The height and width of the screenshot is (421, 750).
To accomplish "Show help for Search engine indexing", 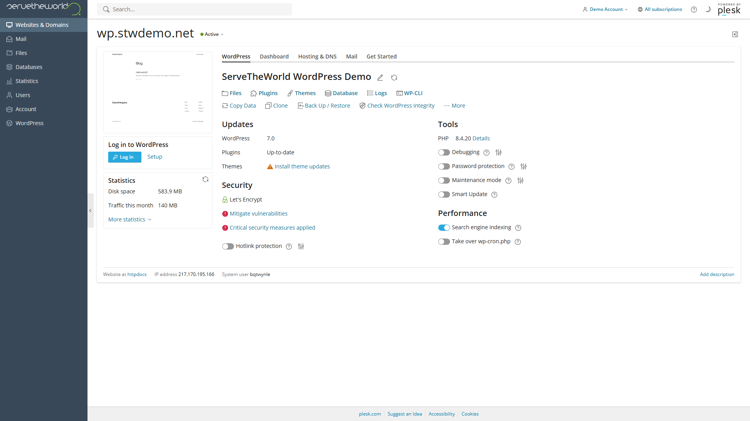I will (518, 228).
